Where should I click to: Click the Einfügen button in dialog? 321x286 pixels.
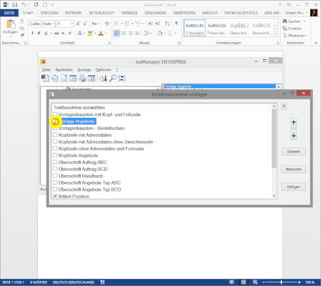click(x=293, y=186)
